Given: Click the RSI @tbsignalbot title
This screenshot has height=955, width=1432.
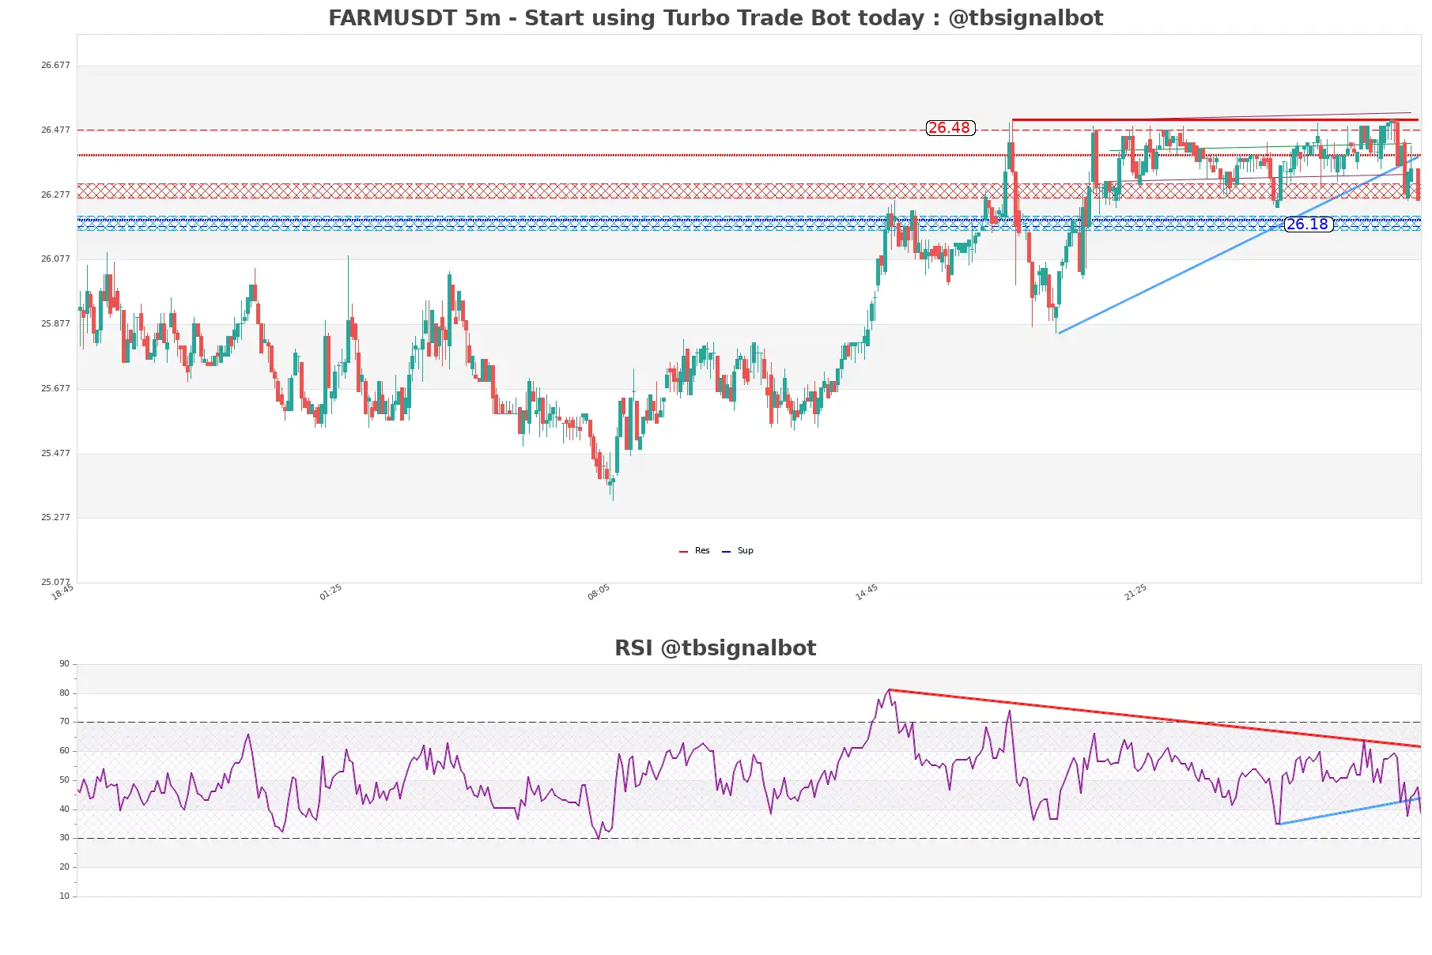Looking at the screenshot, I should pyautogui.click(x=716, y=648).
